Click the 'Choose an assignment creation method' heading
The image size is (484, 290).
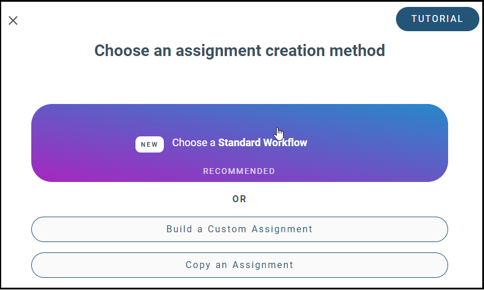point(239,51)
